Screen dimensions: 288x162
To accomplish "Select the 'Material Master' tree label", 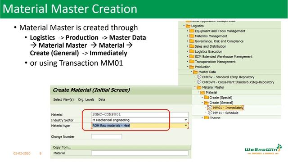I will pyautogui.click(x=213, y=87).
